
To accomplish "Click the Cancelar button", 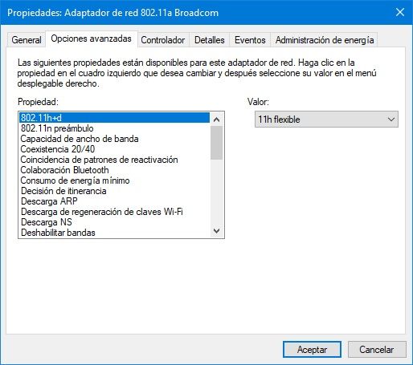I will pyautogui.click(x=377, y=349).
